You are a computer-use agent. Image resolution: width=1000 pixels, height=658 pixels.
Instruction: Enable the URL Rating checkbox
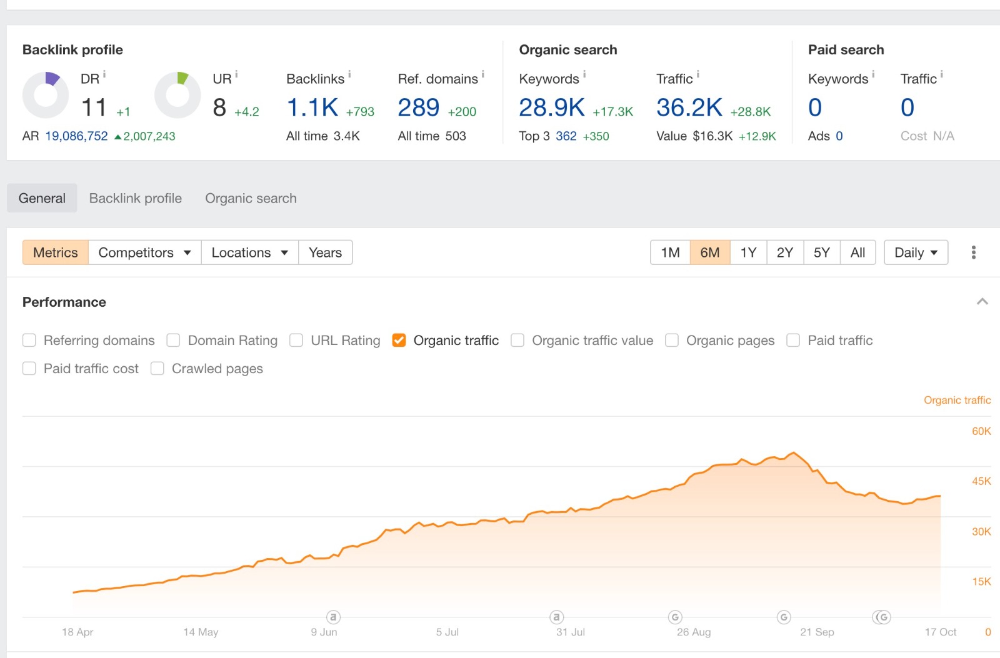(296, 341)
